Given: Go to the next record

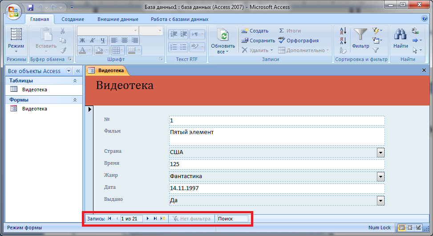Looking at the screenshot, I should point(147,219).
